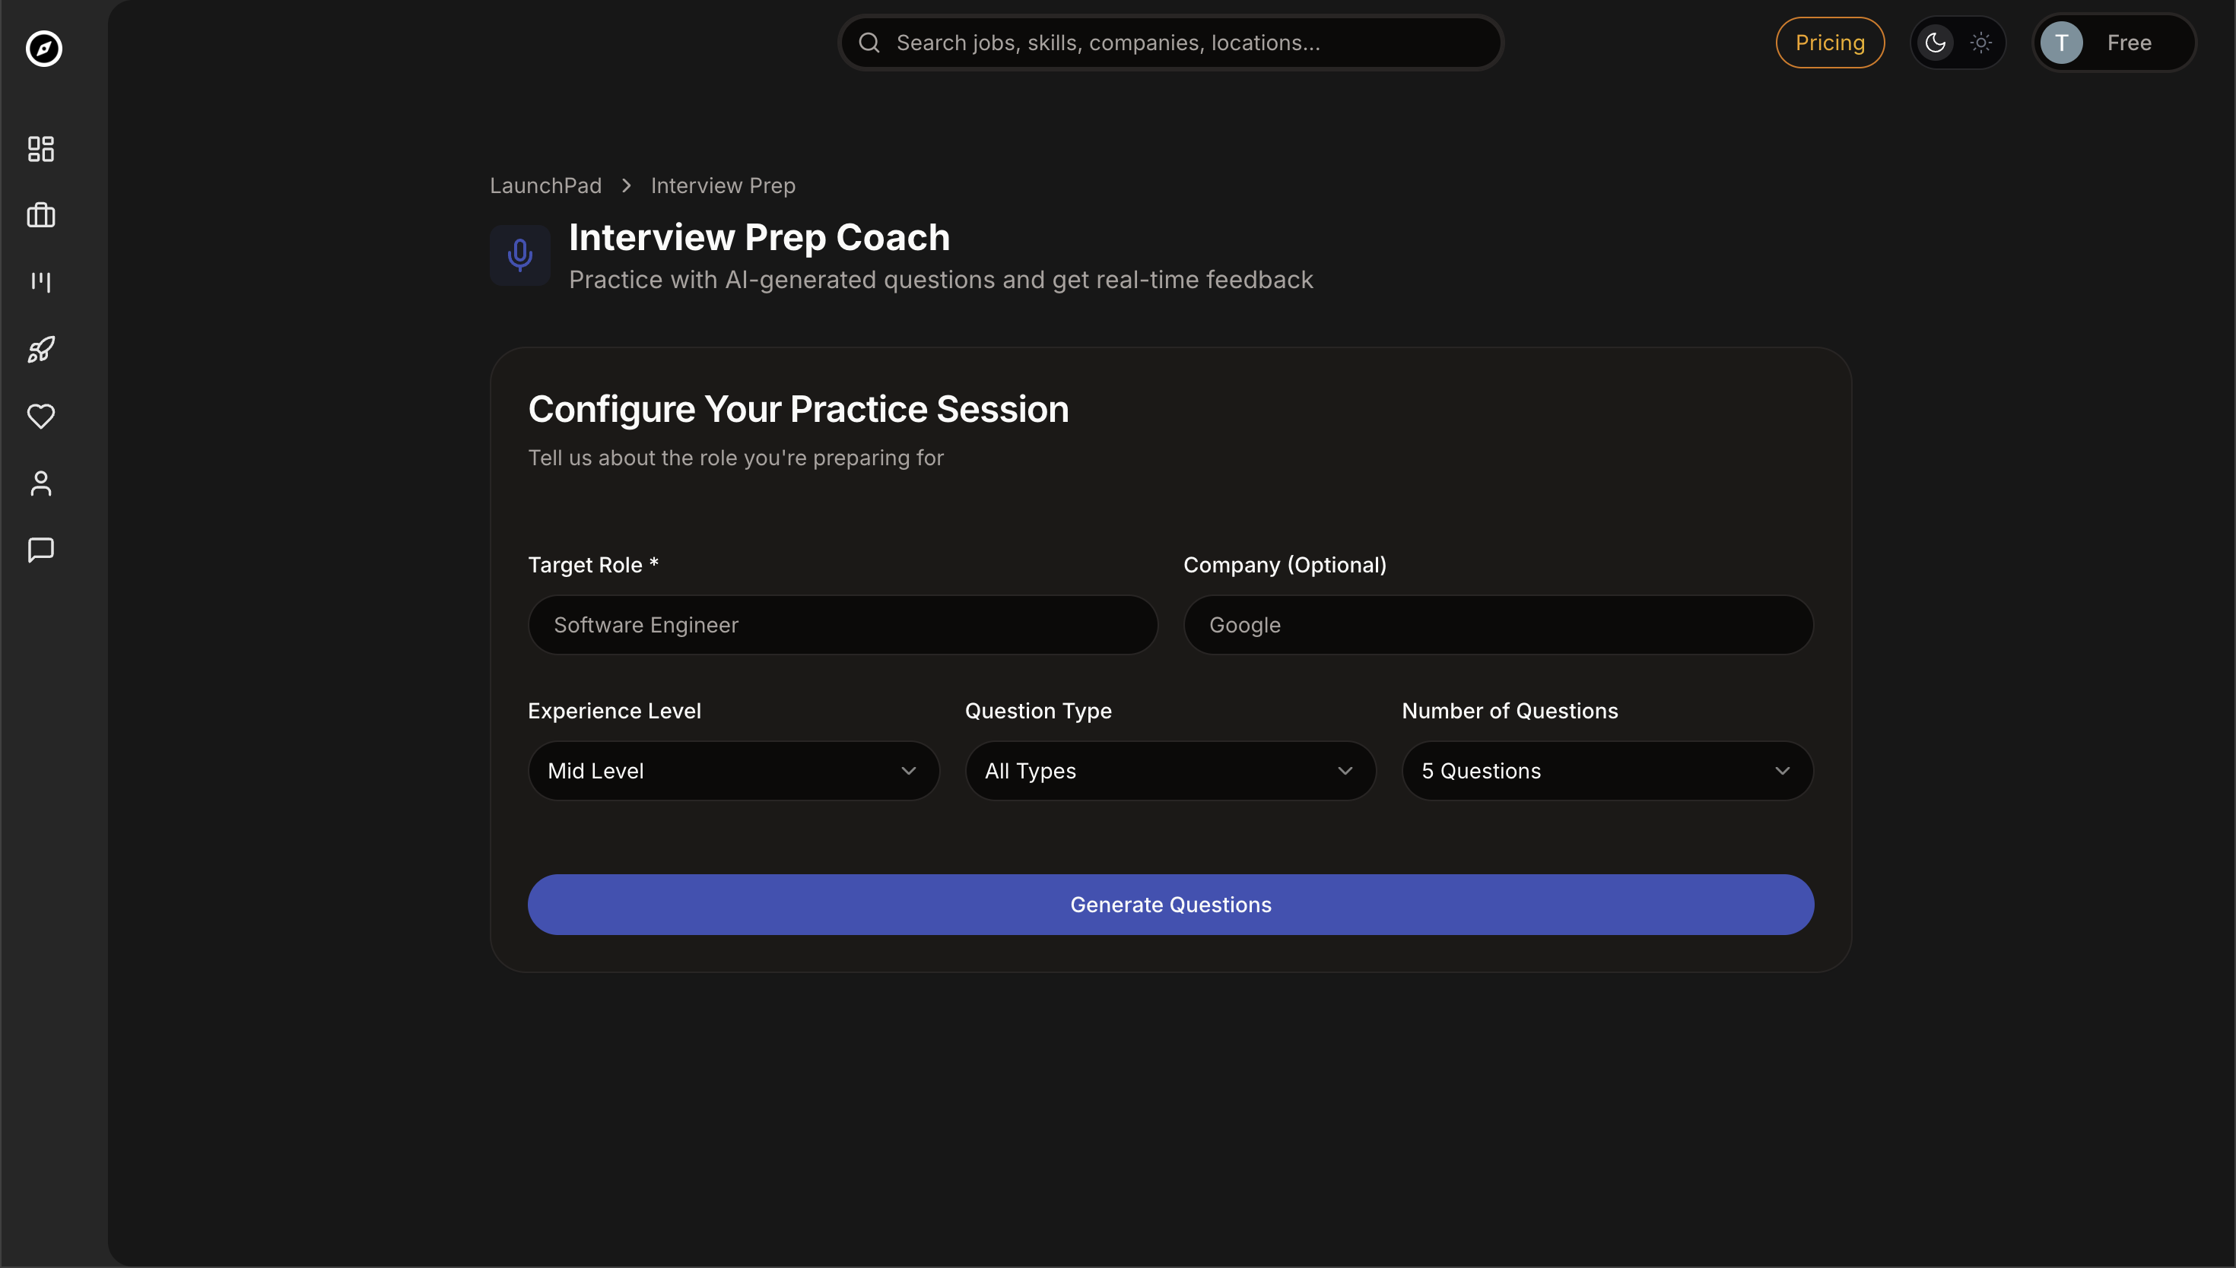Click the magnifier icon in the search bar
This screenshot has width=2236, height=1268.
pos(869,42)
